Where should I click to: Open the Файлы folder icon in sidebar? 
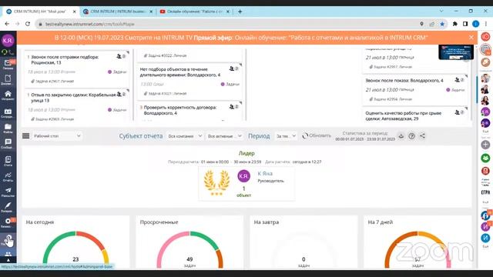(8, 128)
